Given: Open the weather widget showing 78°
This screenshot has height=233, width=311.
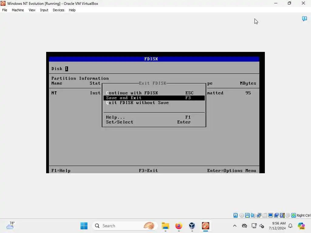Looking at the screenshot, I should coord(10,225).
